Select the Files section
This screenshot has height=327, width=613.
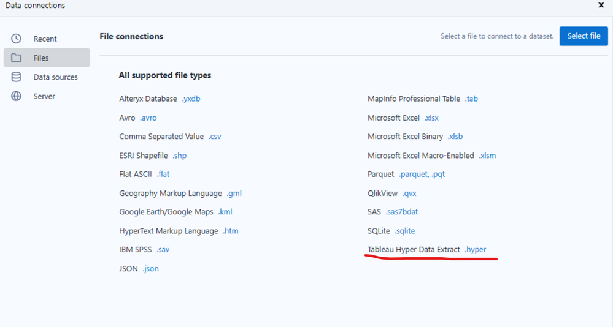click(47, 58)
